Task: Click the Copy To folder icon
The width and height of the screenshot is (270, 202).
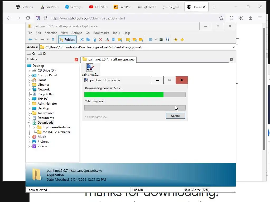Action: point(134,40)
